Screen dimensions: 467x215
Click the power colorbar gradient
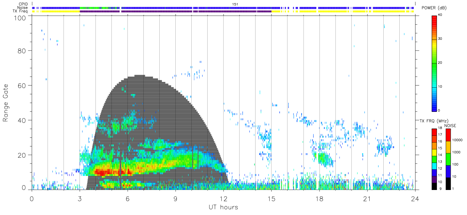(434, 63)
